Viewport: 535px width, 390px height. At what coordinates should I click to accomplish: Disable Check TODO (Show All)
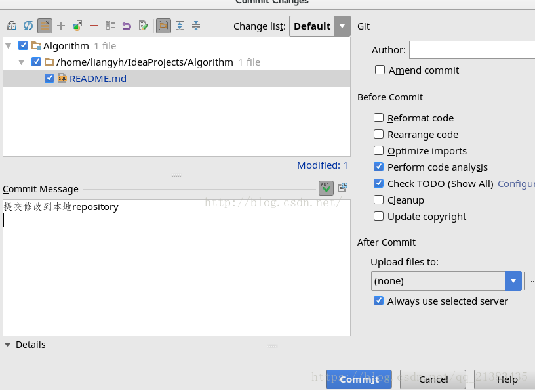coord(378,183)
